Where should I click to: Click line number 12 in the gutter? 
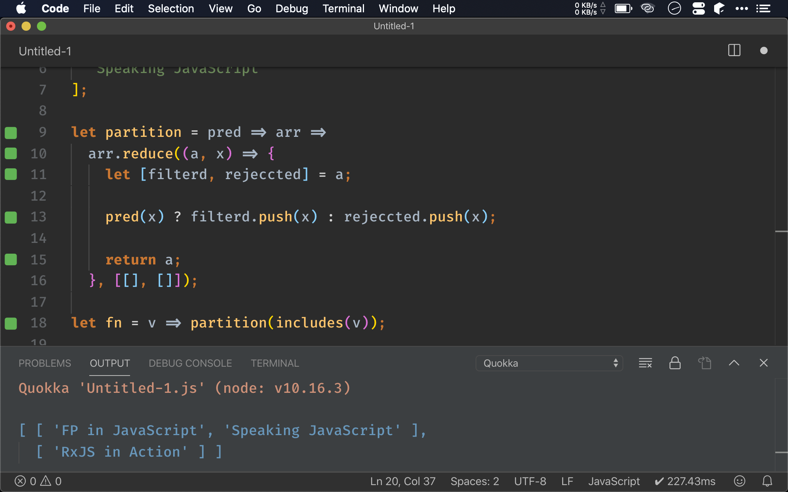coord(38,196)
